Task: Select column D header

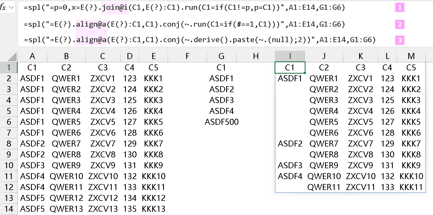Action: pyautogui.click(x=130, y=56)
